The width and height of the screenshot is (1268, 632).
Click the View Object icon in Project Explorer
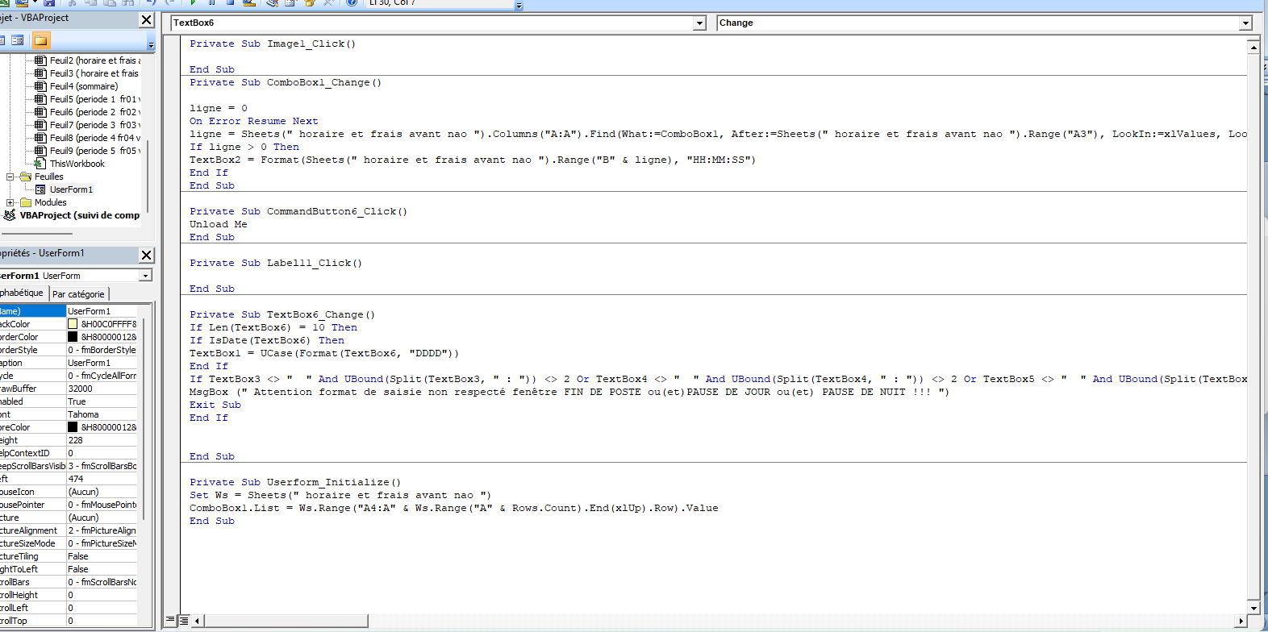17,40
